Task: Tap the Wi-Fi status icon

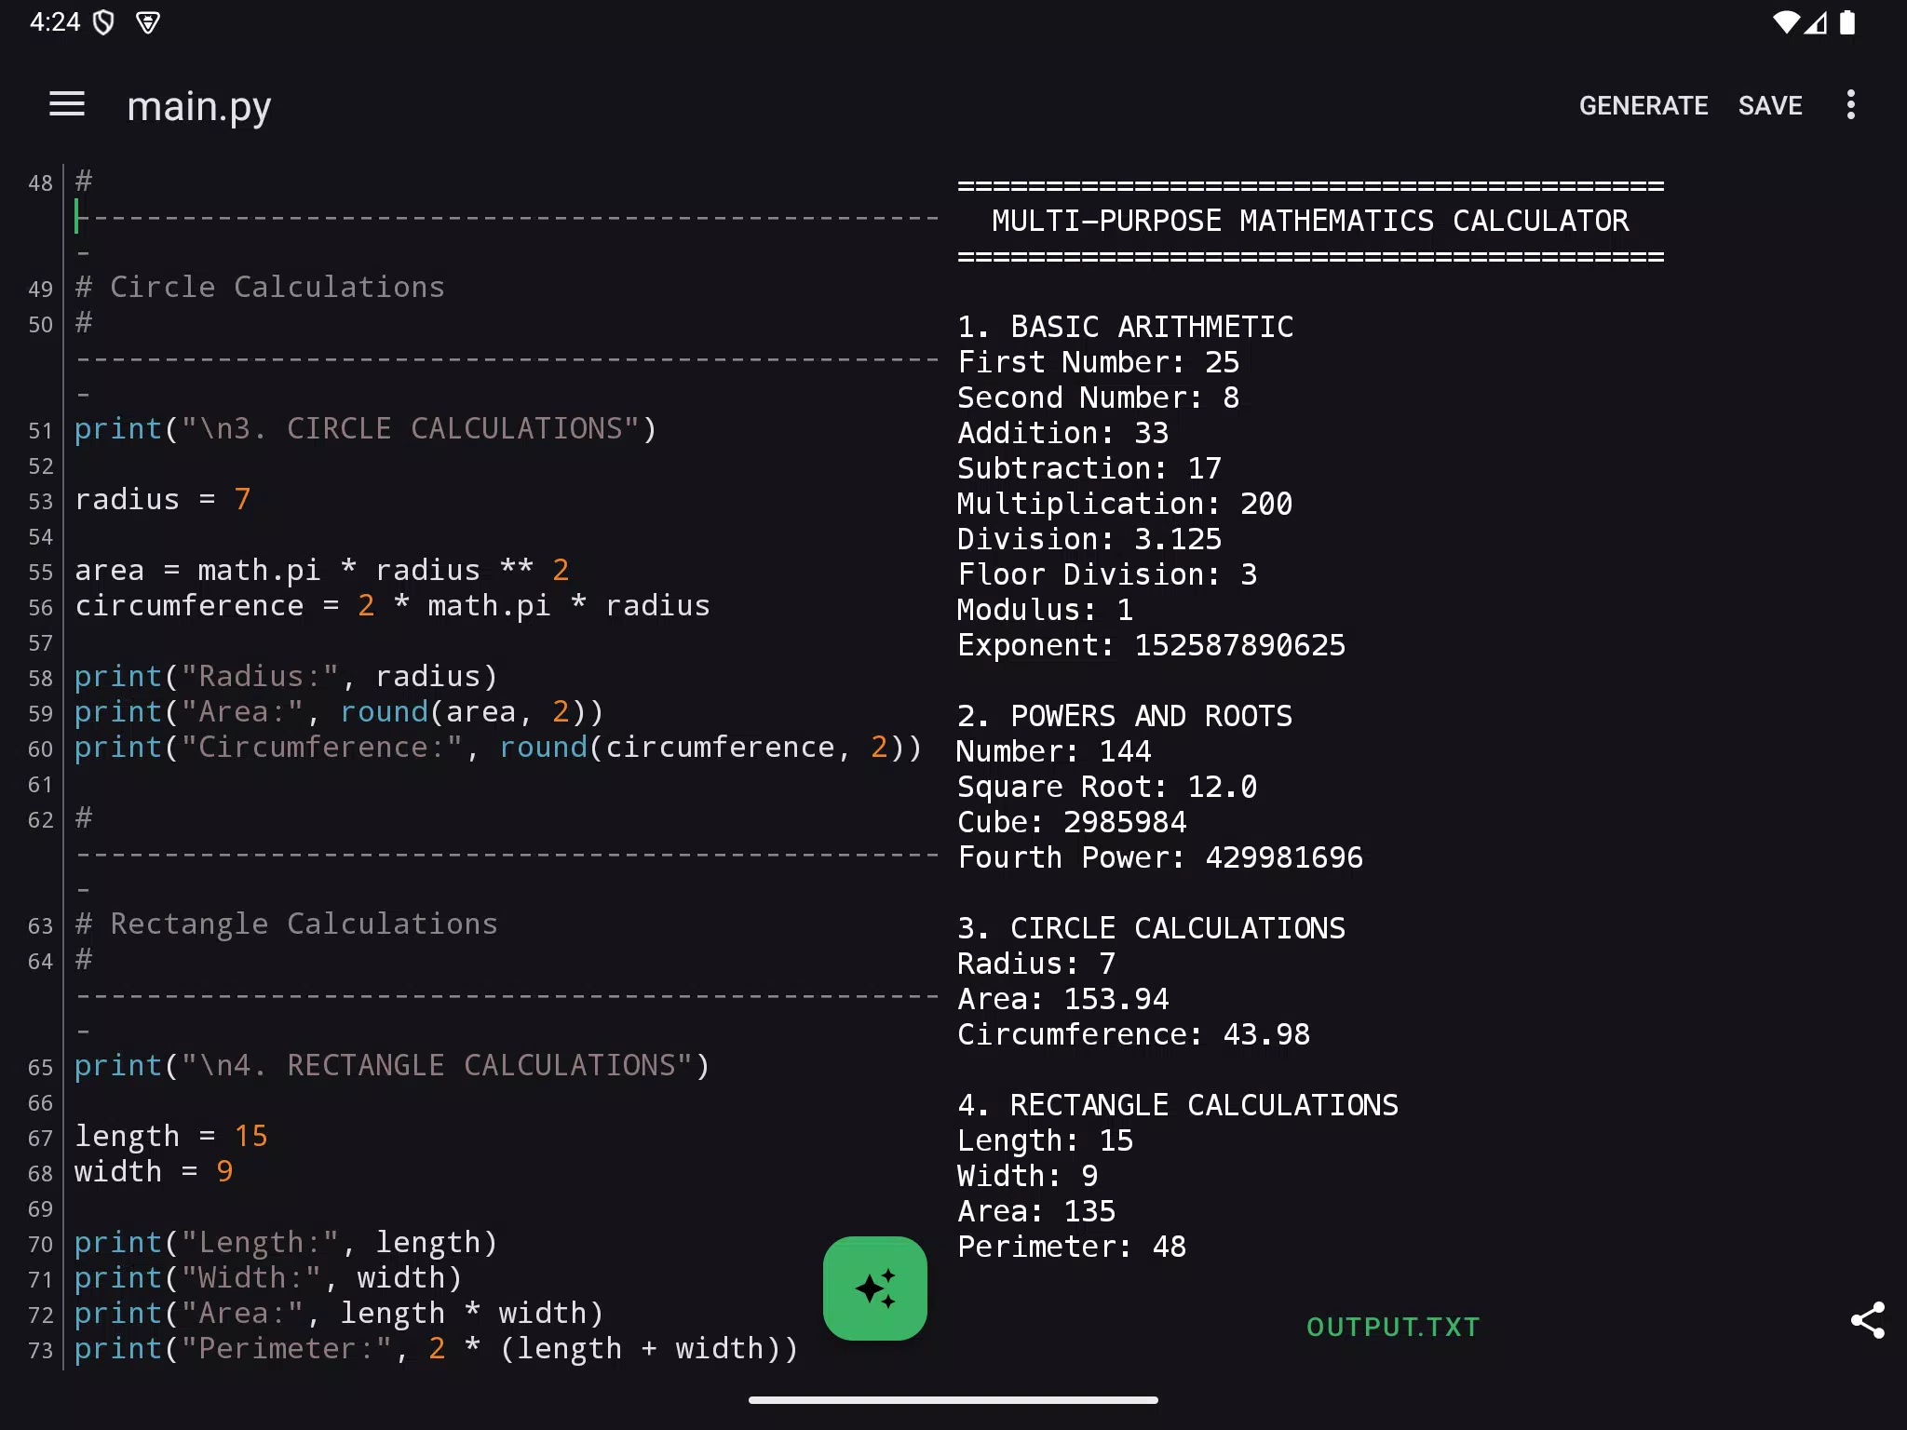Action: coord(1785,22)
